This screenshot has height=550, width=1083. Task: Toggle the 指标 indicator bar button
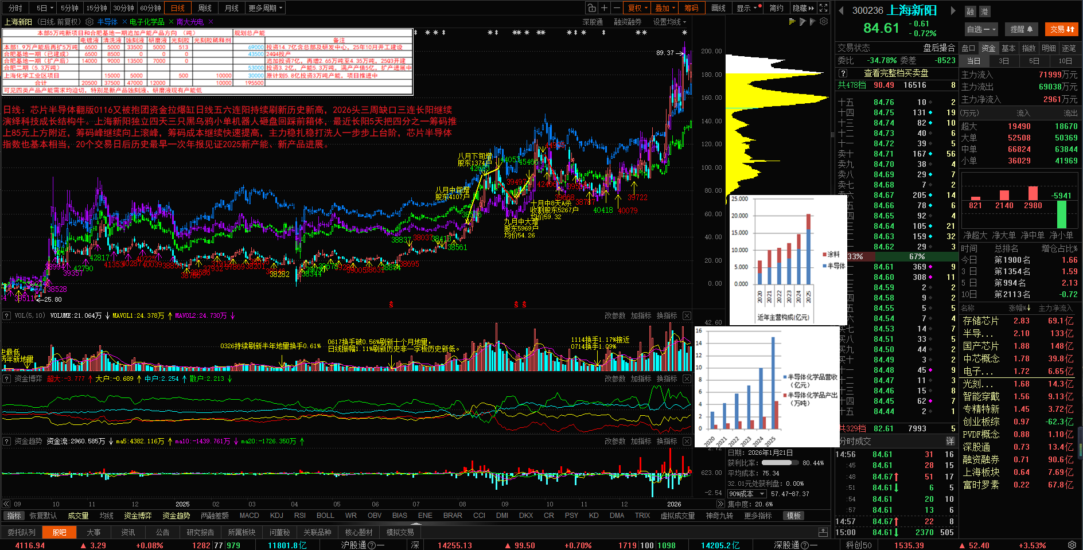tap(14, 516)
